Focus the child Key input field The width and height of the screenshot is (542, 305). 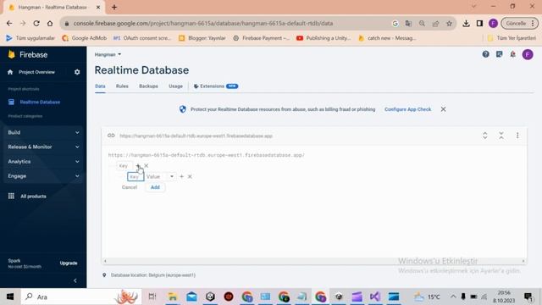(135, 177)
